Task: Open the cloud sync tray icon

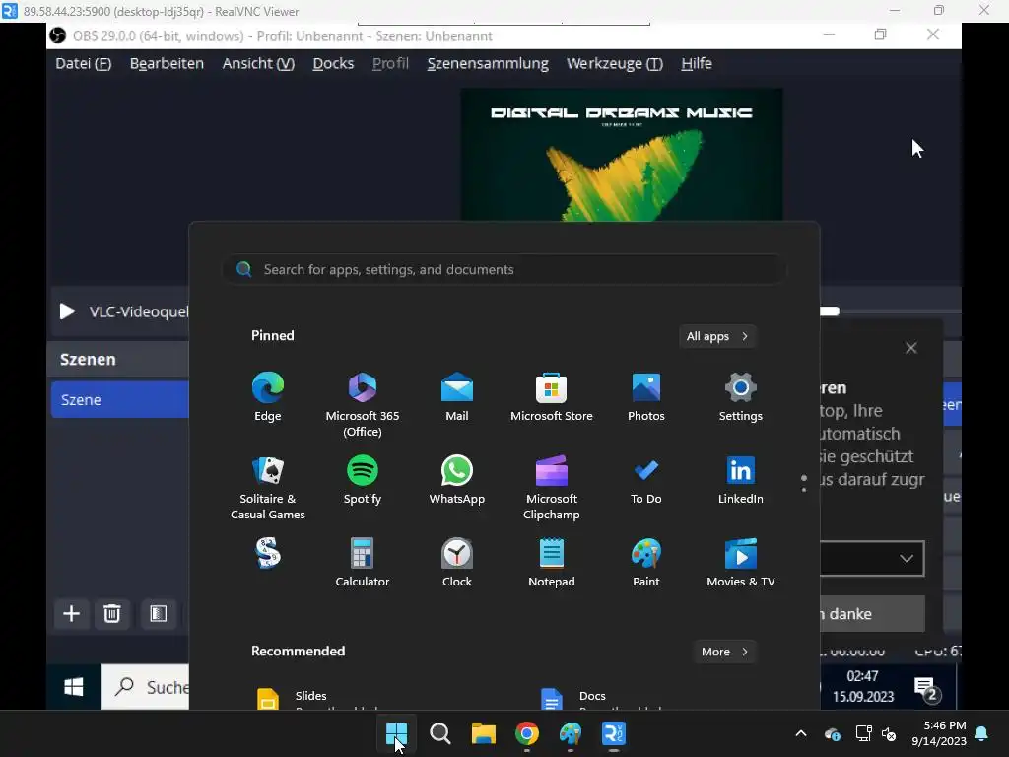Action: tap(832, 733)
